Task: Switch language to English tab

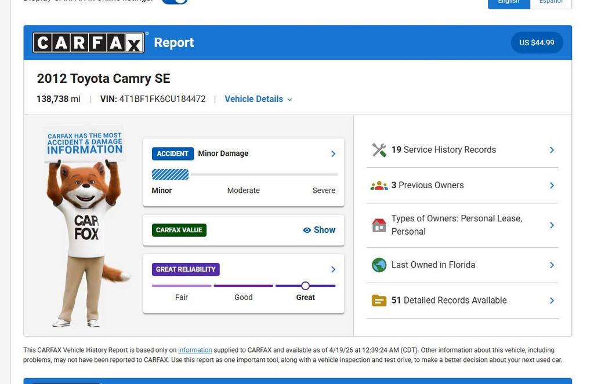Action: tap(509, 3)
